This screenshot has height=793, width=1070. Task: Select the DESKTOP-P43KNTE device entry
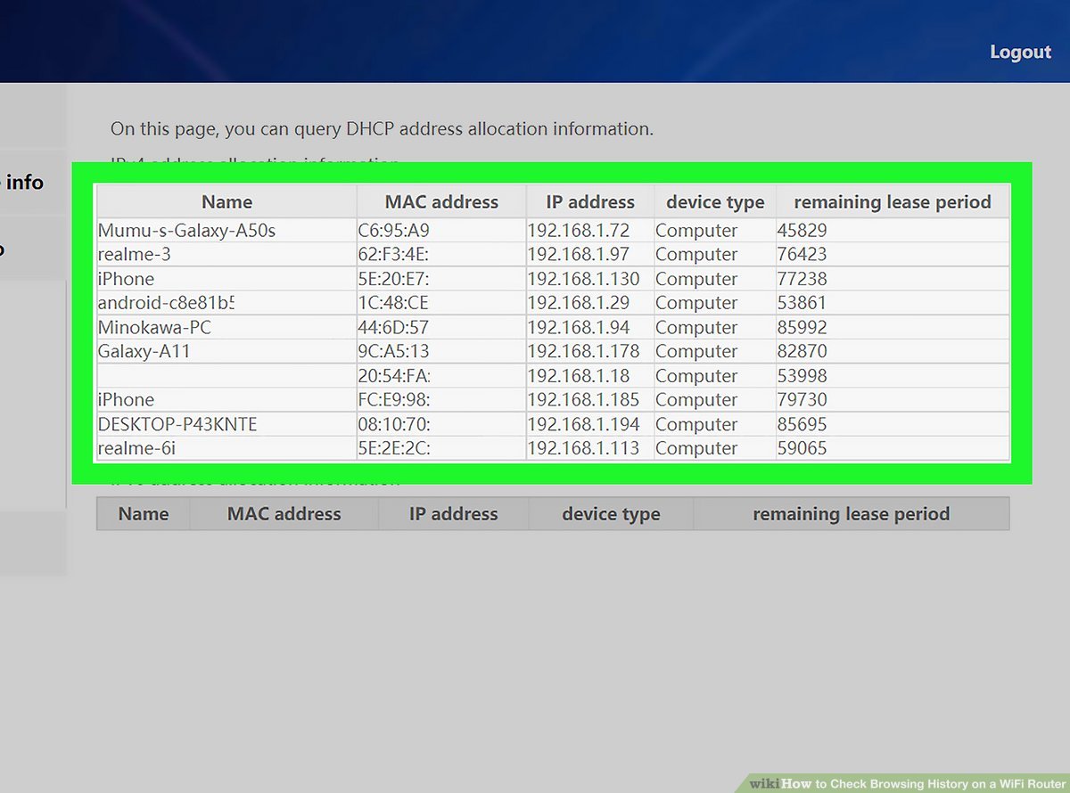tap(177, 425)
